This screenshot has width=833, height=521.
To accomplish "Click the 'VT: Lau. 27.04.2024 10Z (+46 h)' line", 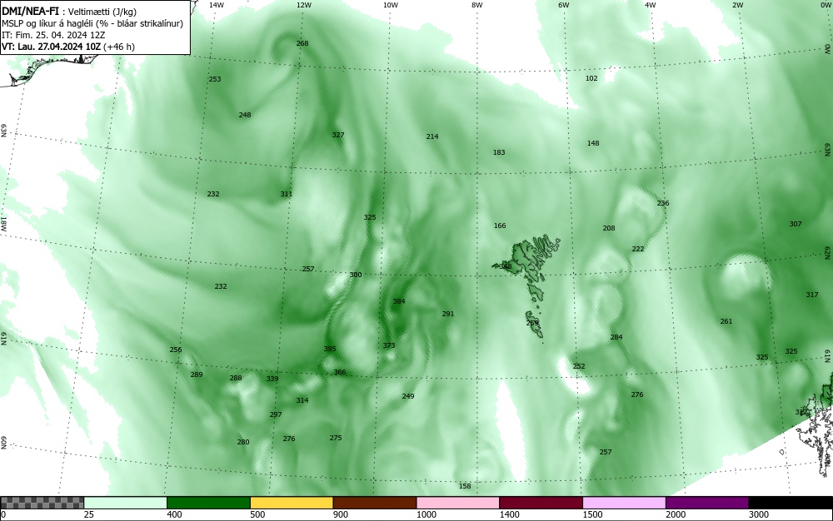I will [x=68, y=47].
